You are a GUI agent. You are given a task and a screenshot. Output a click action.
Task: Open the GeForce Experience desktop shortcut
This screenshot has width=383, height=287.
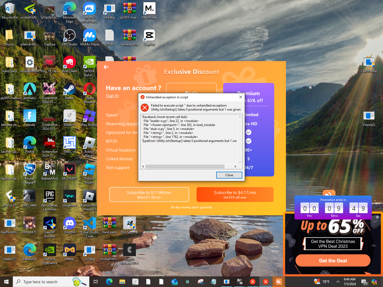pyautogui.click(x=50, y=254)
